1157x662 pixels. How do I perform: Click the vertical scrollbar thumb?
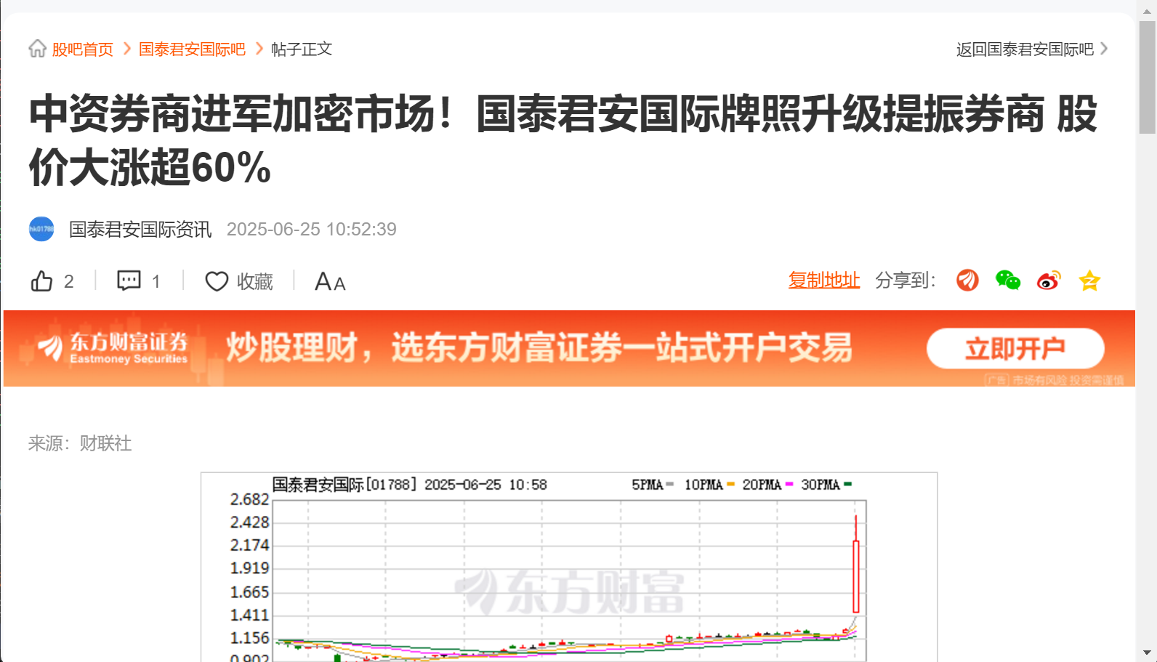[1148, 77]
